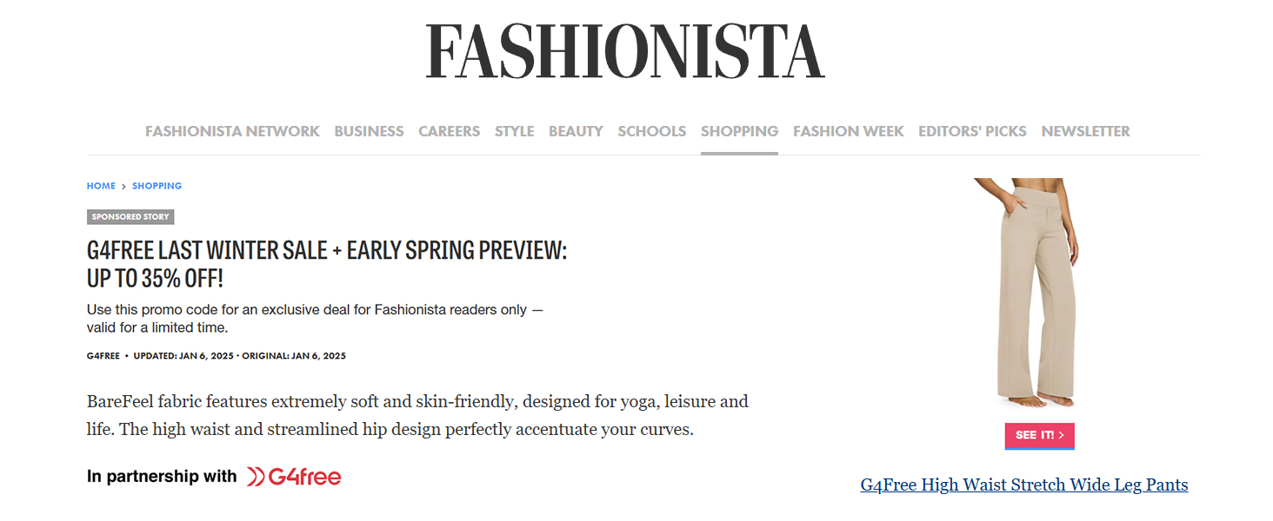Click the G4Free author byline
1273x521 pixels.
tap(103, 356)
